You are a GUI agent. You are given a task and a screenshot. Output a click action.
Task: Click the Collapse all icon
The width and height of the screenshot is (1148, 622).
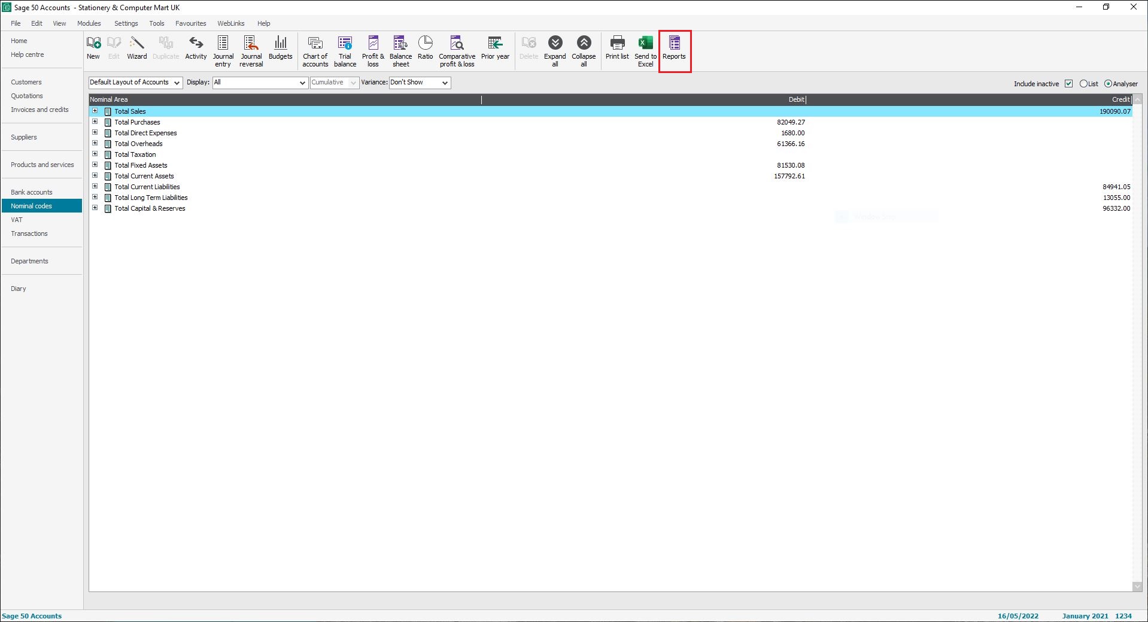coord(584,51)
